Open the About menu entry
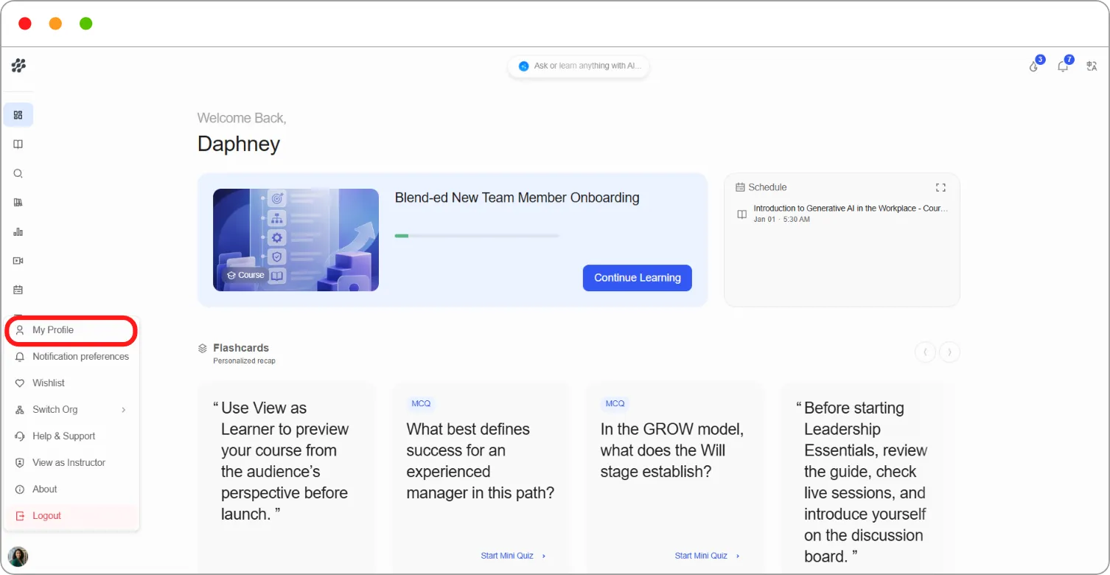This screenshot has width=1110, height=575. [71, 489]
